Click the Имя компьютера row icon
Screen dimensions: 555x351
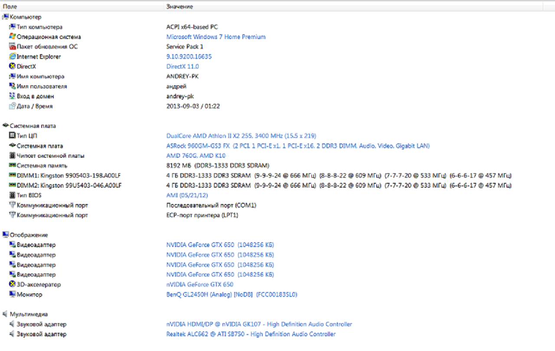tap(12, 76)
